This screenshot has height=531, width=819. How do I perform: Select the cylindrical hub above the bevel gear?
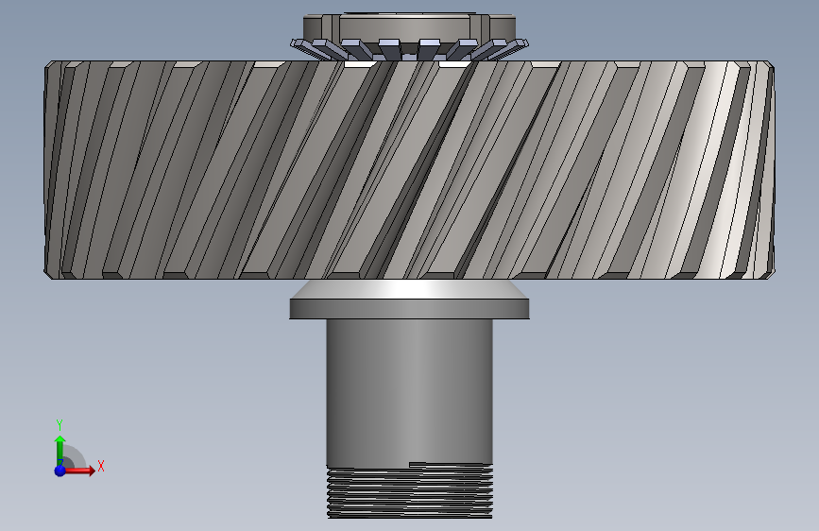(410, 26)
